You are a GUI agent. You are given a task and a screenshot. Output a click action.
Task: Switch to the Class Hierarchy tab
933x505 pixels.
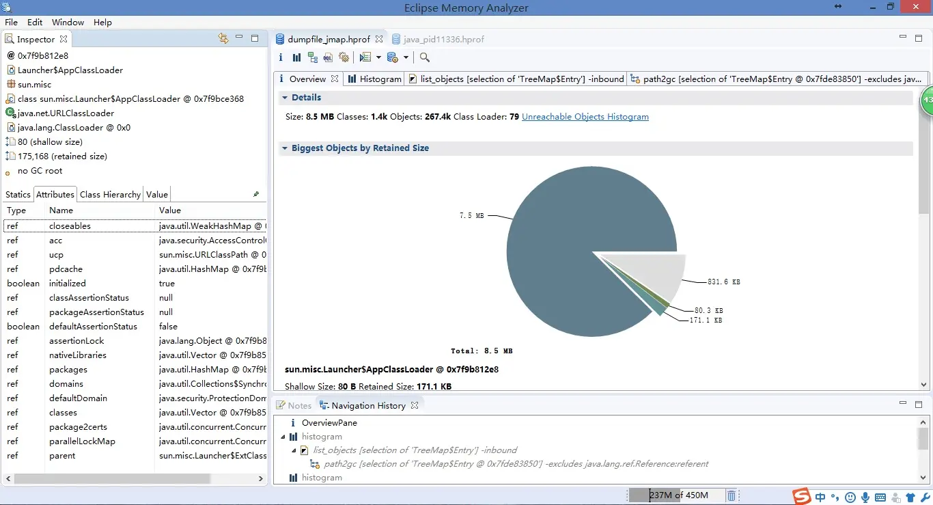tap(110, 194)
